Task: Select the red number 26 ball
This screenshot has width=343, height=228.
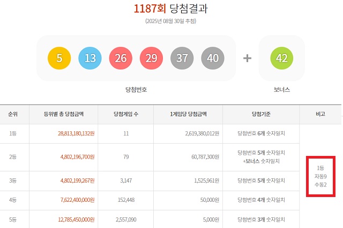Action: tap(120, 58)
